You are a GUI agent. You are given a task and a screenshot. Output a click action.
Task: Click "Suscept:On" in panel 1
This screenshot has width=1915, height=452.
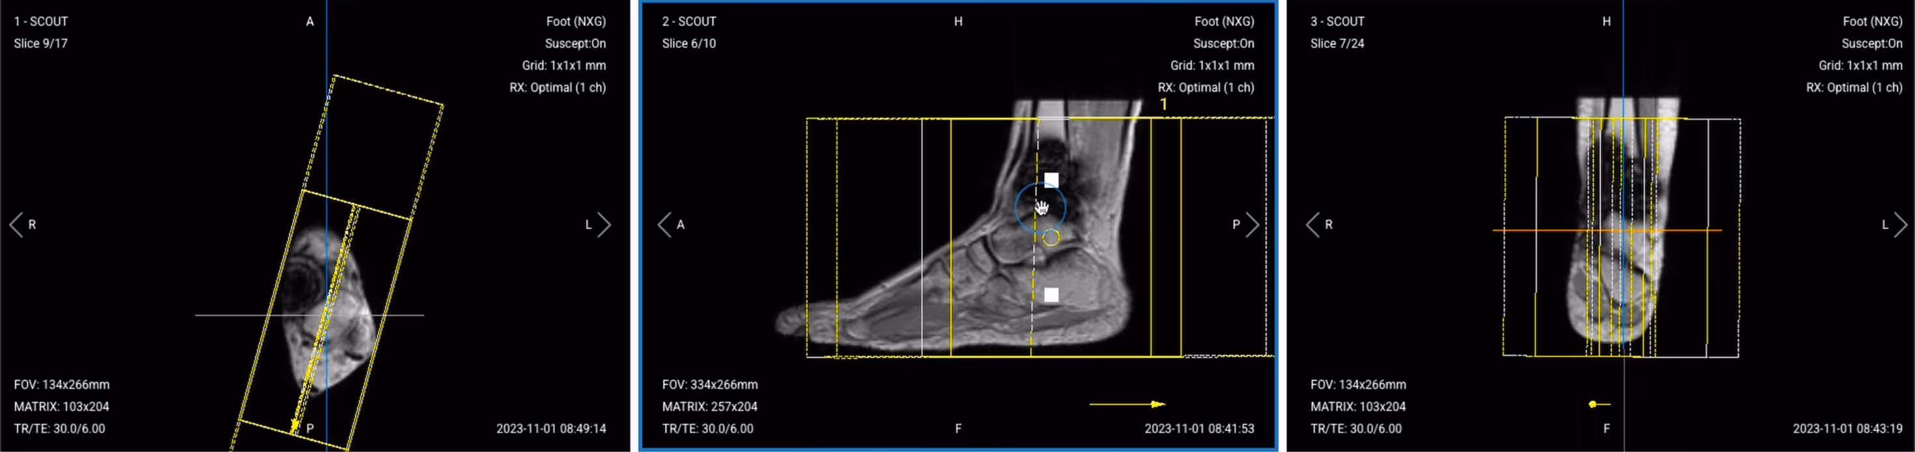pyautogui.click(x=575, y=43)
